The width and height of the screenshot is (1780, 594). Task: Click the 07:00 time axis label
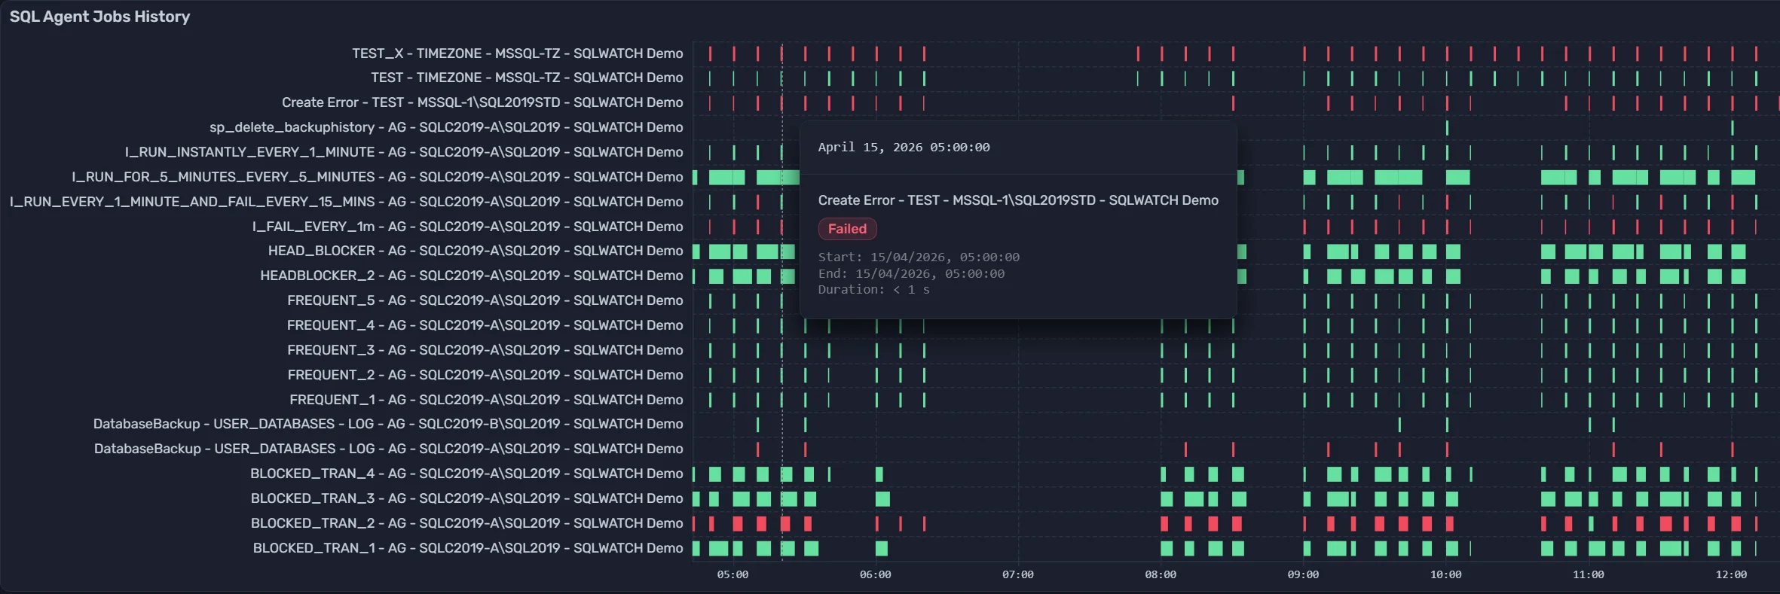[1017, 574]
